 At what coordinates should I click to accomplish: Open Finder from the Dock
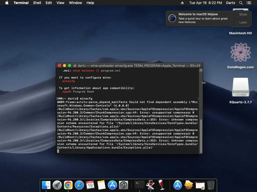(46, 185)
